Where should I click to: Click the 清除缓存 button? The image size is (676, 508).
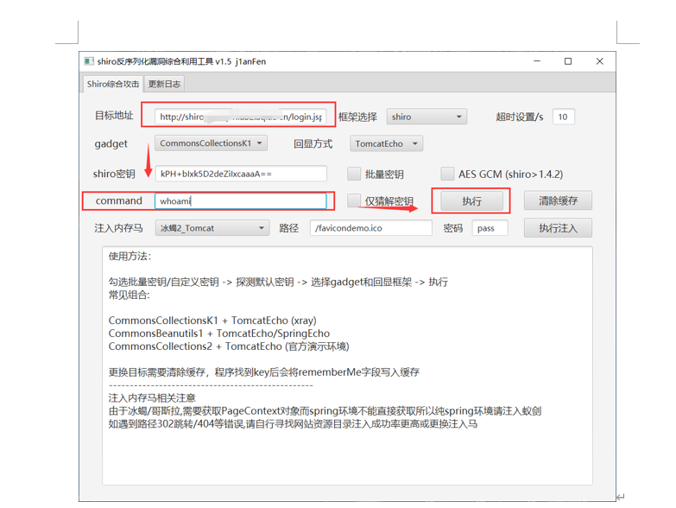(x=558, y=200)
